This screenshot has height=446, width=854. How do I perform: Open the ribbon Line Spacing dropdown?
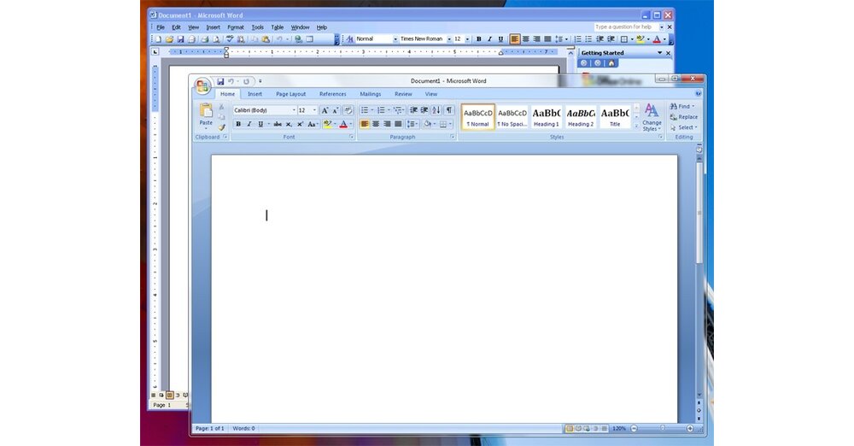click(x=412, y=124)
